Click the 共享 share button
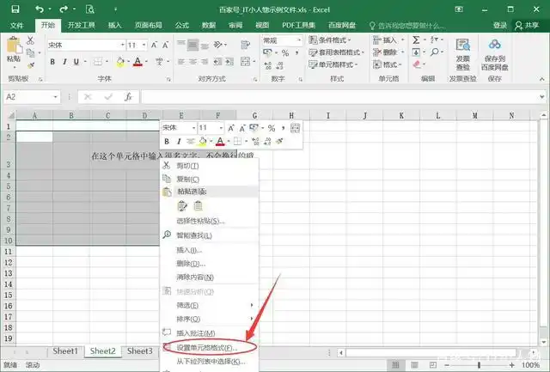 pyautogui.click(x=525, y=26)
